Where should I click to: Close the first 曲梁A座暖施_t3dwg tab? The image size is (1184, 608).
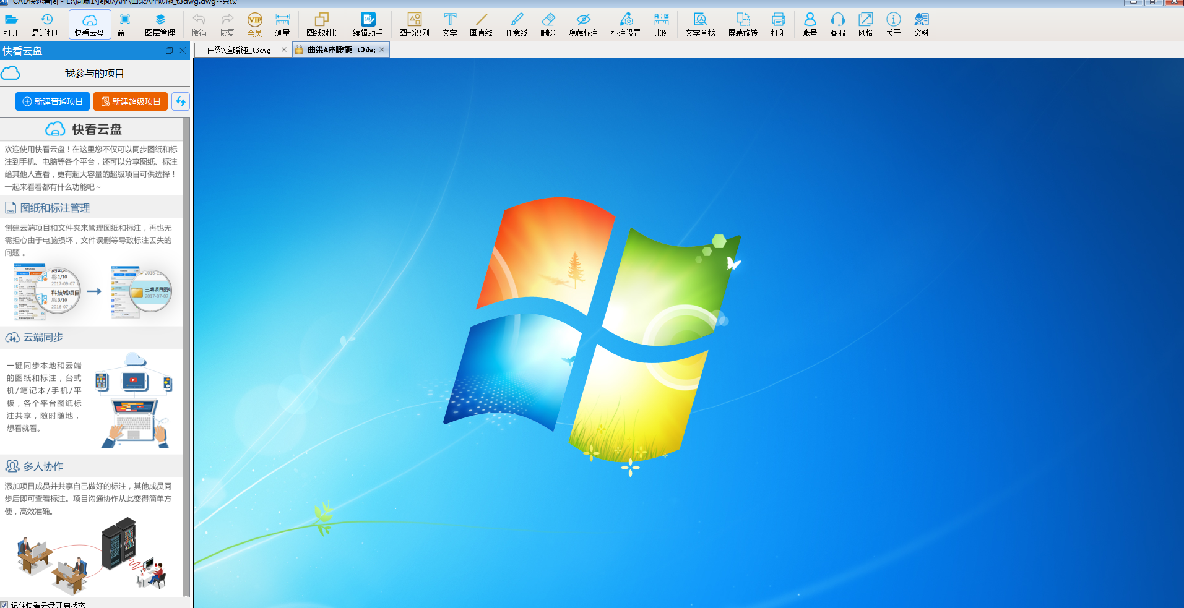click(x=284, y=49)
